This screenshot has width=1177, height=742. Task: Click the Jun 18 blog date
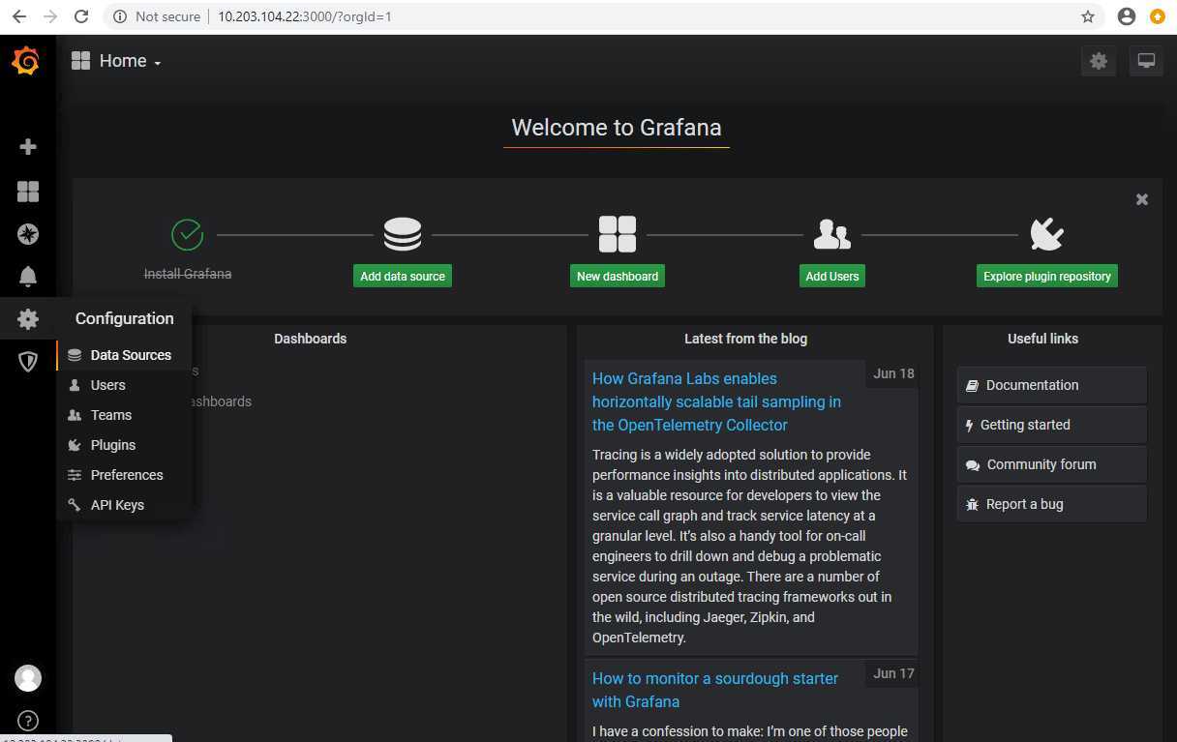pos(893,373)
